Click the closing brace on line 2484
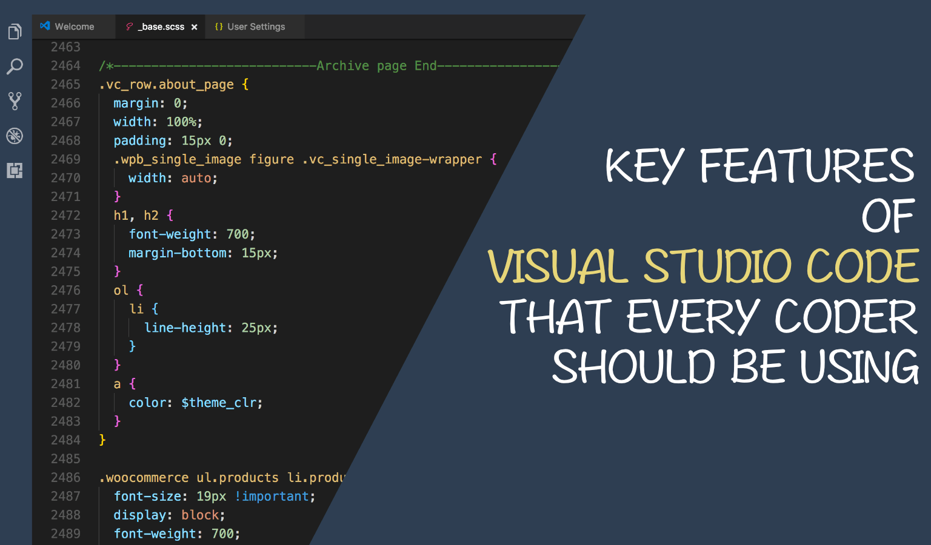The width and height of the screenshot is (931, 545). [102, 440]
